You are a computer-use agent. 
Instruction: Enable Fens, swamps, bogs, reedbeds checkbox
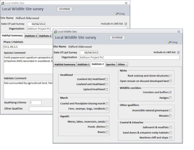(107, 109)
